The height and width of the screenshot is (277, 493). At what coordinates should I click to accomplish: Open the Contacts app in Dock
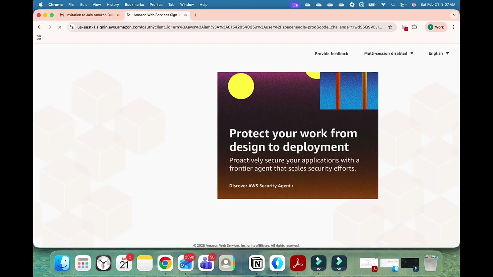tap(226, 263)
